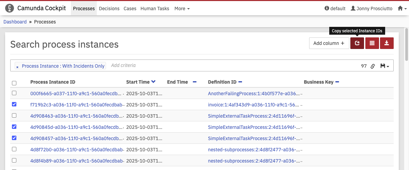The height and width of the screenshot is (170, 409).
Task: Open the More navigation dropdown
Action: pos(182,8)
